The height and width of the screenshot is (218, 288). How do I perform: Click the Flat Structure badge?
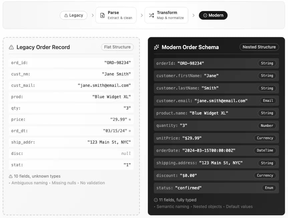pos(117,47)
